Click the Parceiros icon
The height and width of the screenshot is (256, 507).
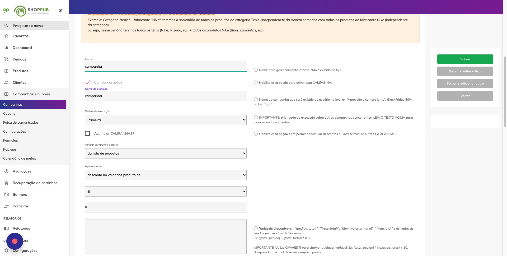6,206
